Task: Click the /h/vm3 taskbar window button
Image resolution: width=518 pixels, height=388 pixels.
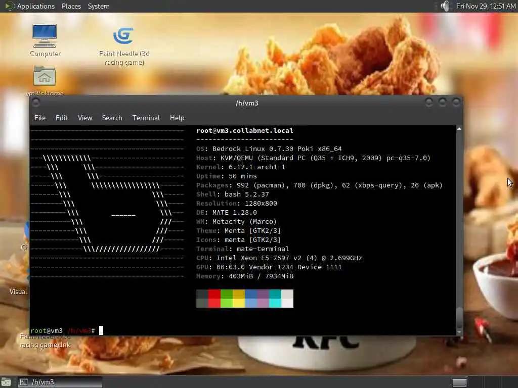Action: [x=60, y=382]
